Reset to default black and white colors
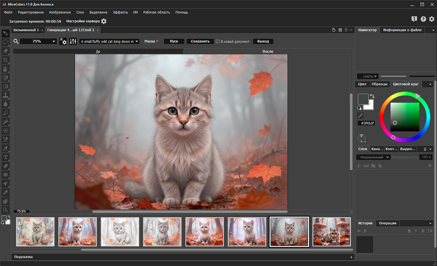The height and width of the screenshot is (266, 437). point(359,108)
